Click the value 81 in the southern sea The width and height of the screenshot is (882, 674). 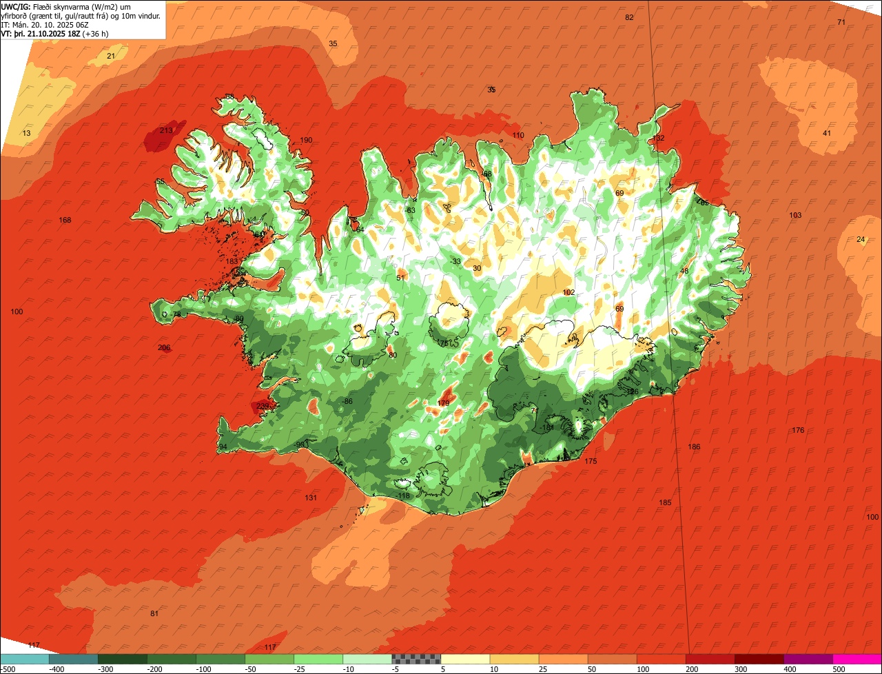(154, 613)
